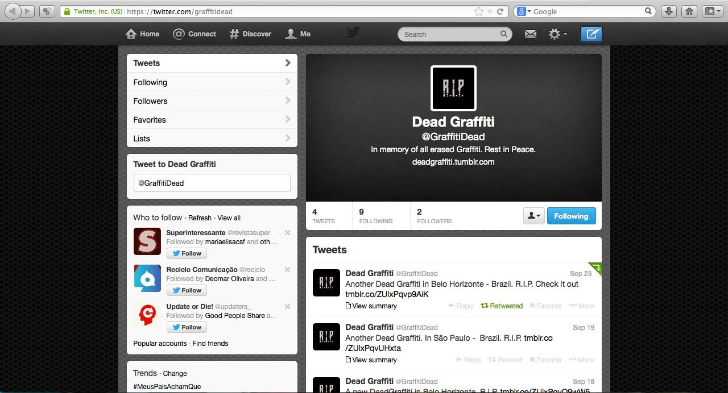Click the Twitter bird logo
Image resolution: width=728 pixels, height=393 pixels.
(x=353, y=33)
